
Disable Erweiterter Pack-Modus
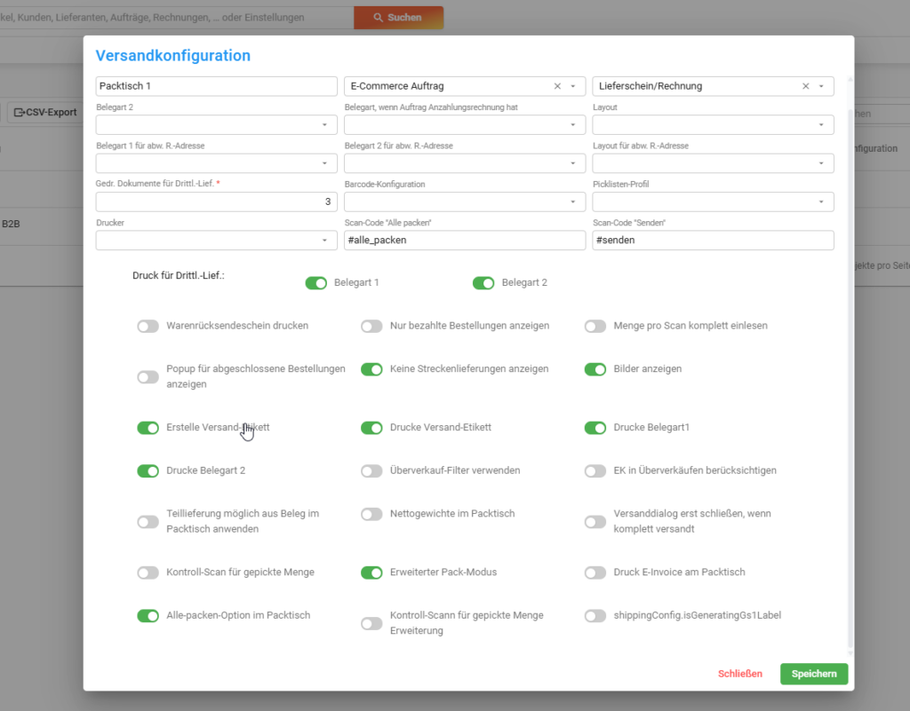(x=371, y=573)
